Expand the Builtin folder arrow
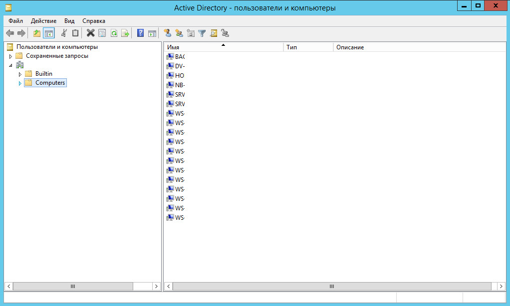510x306 pixels. (x=20, y=74)
